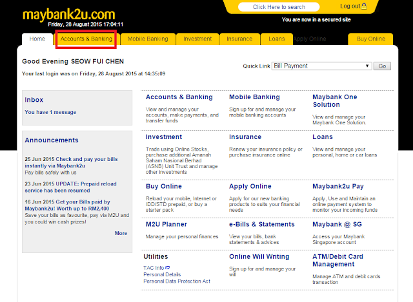Open Maybank One Solution link

[x=335, y=100]
